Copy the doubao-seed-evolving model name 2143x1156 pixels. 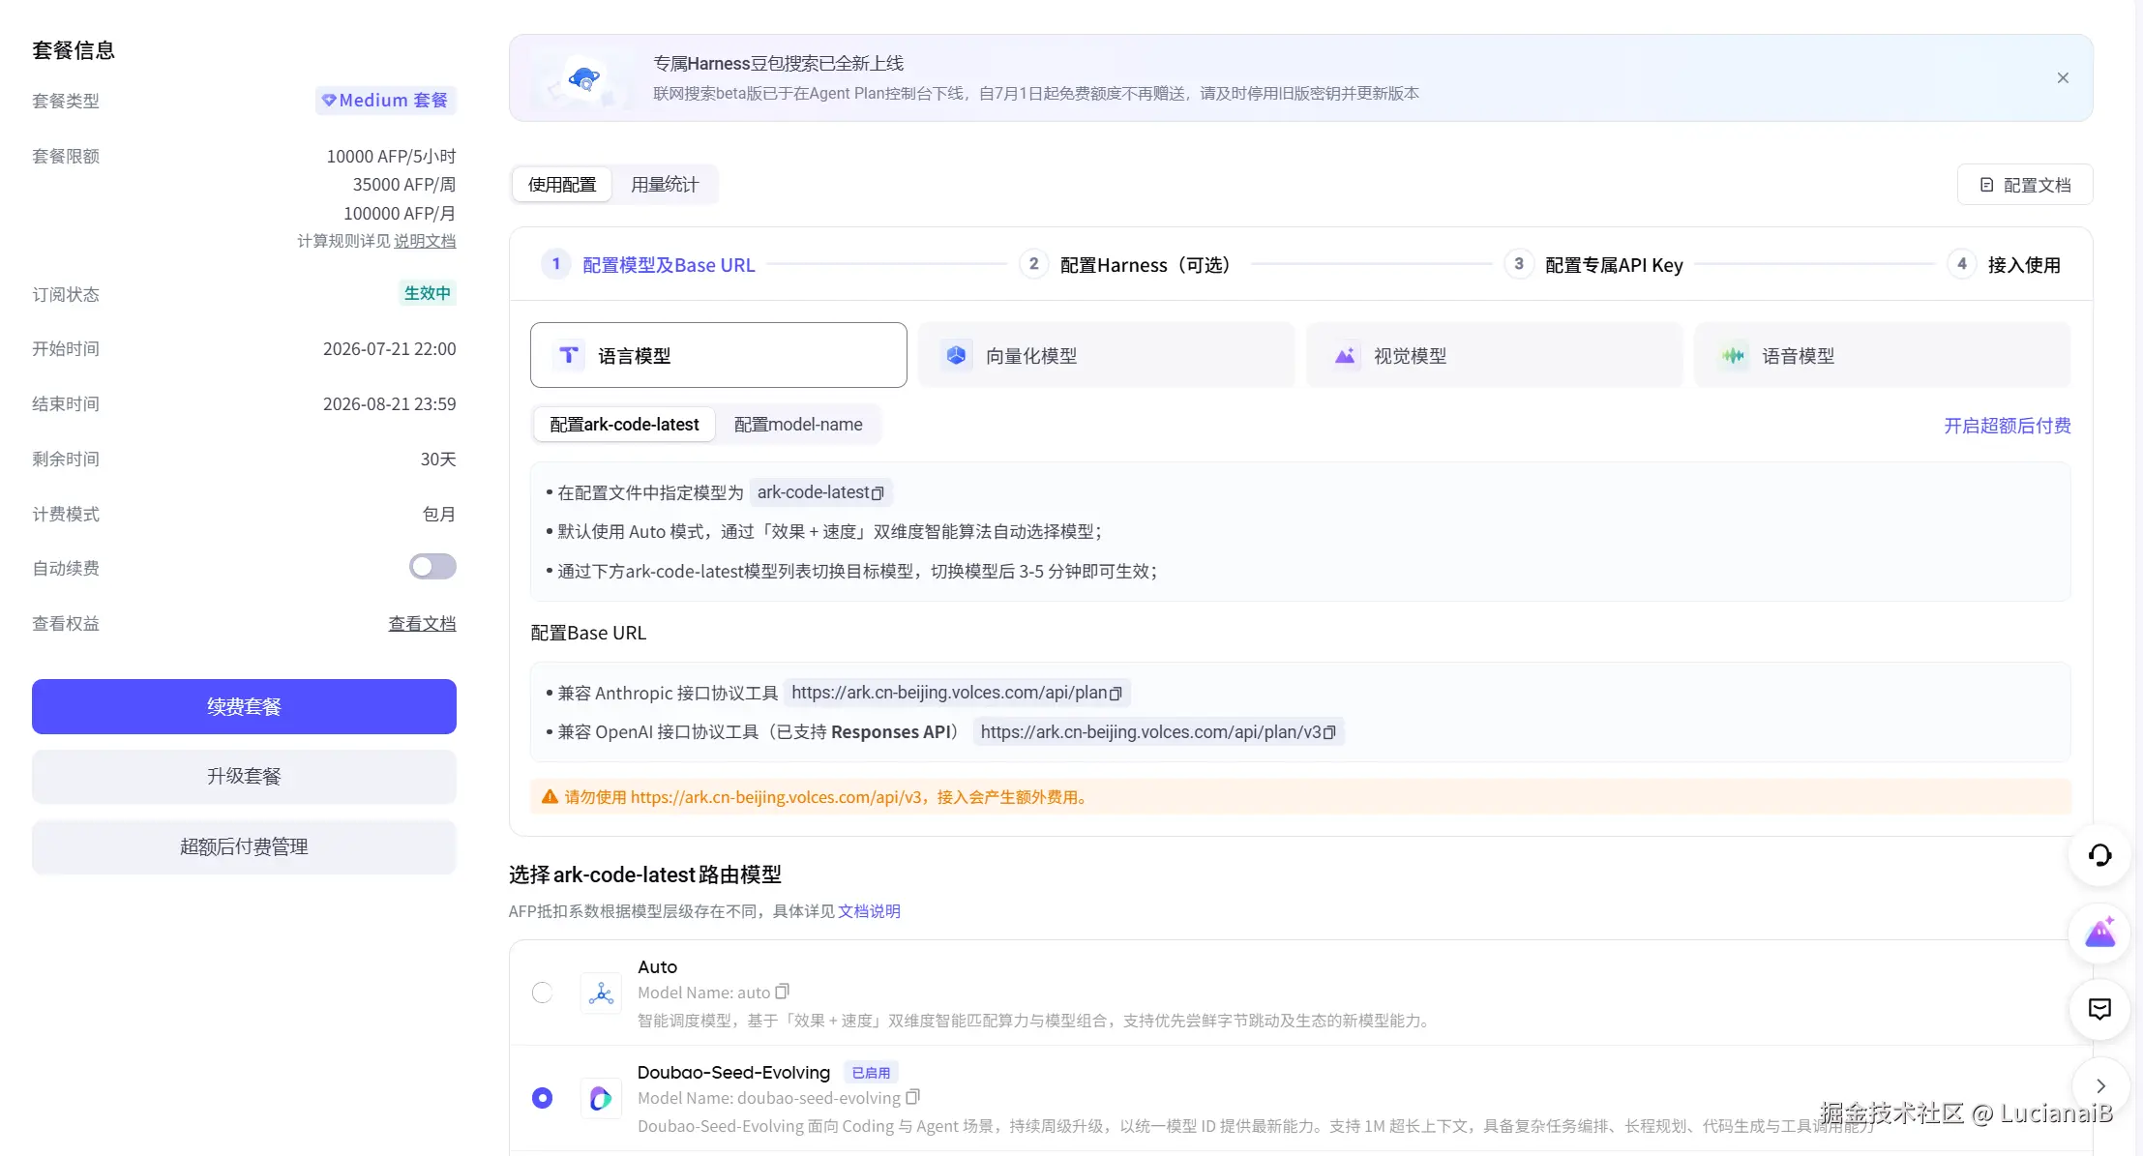tap(912, 1097)
